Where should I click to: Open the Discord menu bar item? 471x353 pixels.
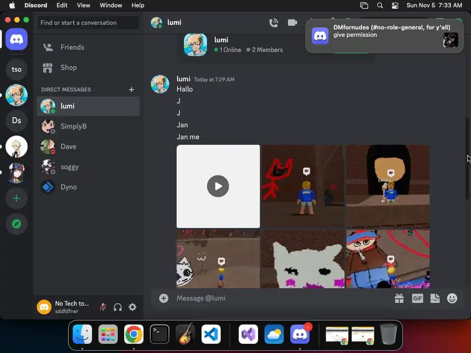point(36,6)
